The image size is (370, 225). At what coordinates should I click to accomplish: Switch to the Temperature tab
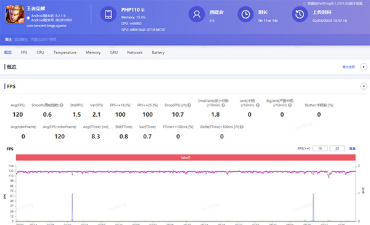[65, 52]
